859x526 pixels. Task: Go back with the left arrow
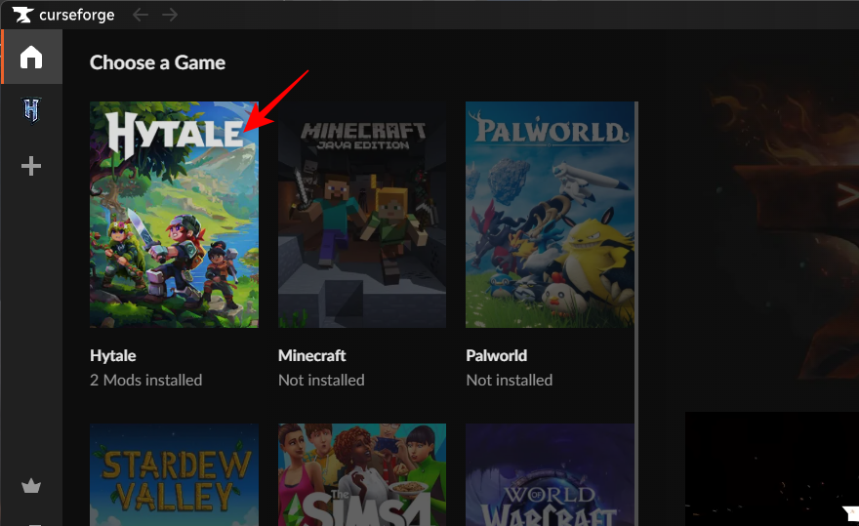tap(141, 15)
